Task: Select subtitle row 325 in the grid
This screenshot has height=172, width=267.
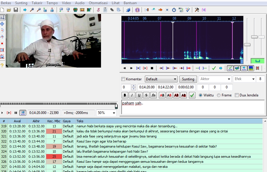Action: [131, 156]
